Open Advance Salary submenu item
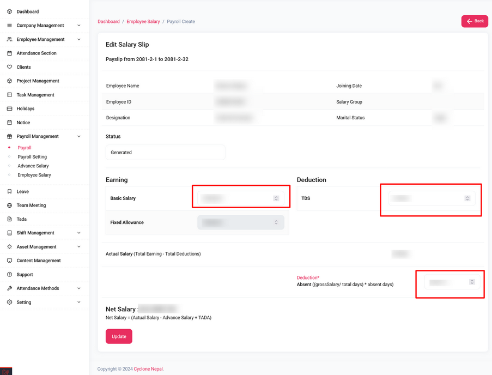Screen dimensions: 492x375 (x=33, y=166)
